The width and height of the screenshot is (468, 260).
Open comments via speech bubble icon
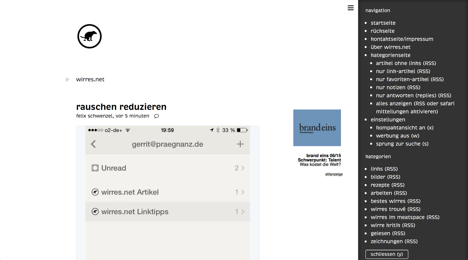pyautogui.click(x=157, y=116)
